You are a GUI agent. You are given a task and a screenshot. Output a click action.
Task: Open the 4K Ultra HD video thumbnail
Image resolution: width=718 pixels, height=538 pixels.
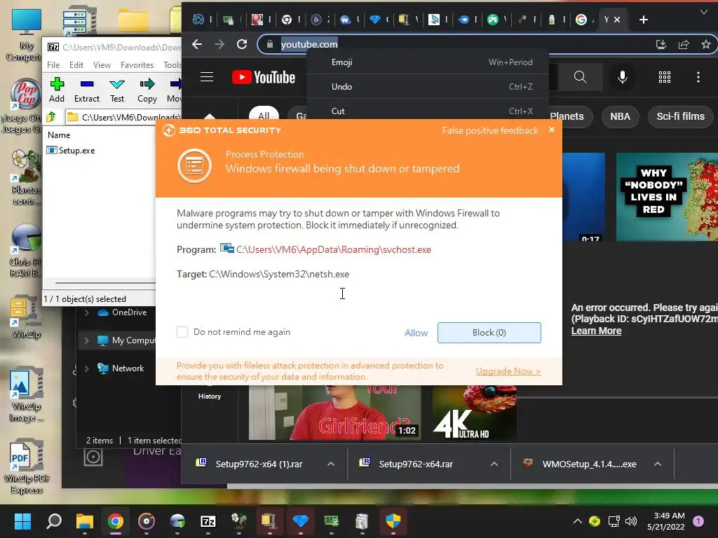(x=475, y=413)
